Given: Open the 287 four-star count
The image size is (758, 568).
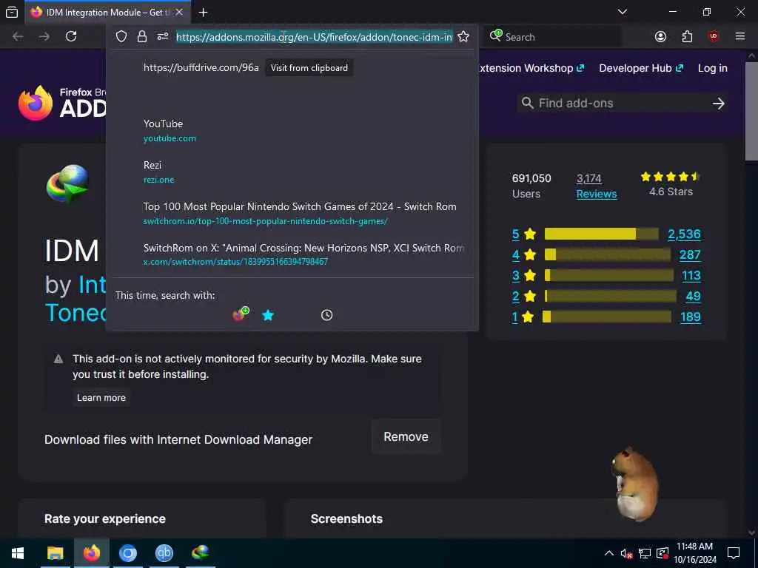Looking at the screenshot, I should [690, 254].
